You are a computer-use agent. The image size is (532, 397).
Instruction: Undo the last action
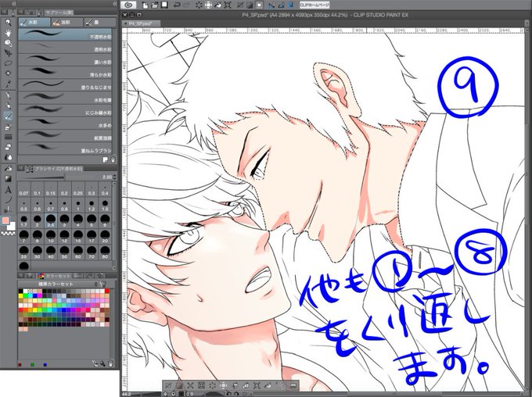(x=177, y=5)
